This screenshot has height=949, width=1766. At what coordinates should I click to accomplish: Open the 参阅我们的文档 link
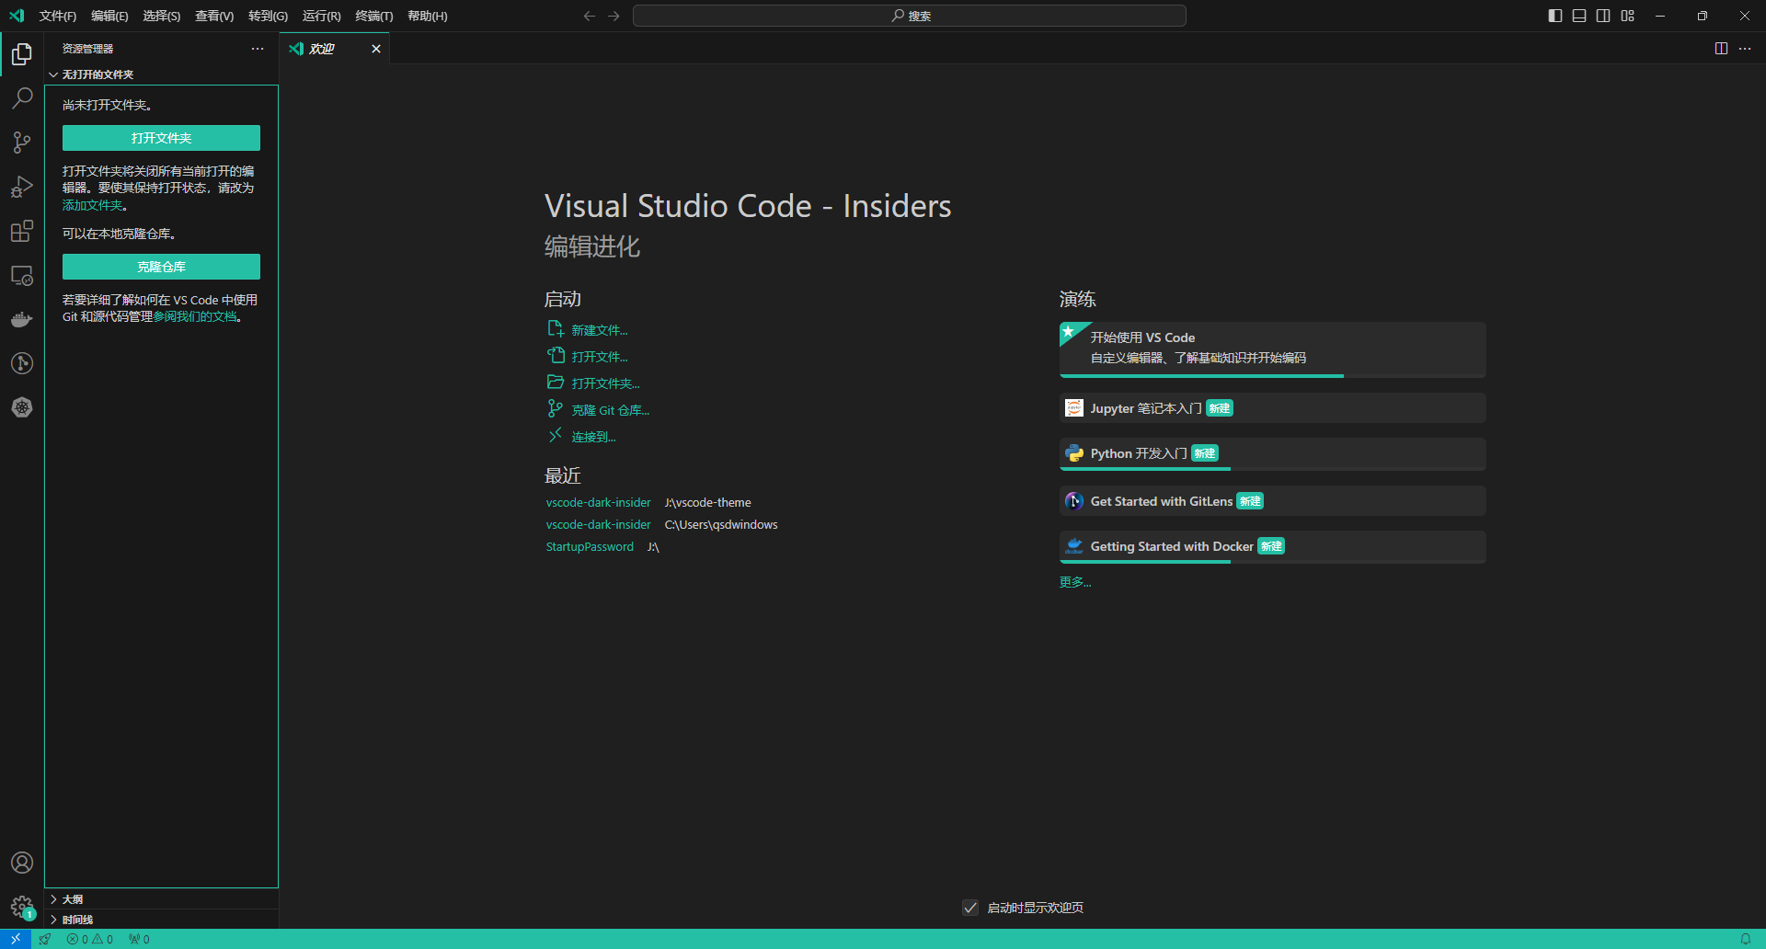195,316
